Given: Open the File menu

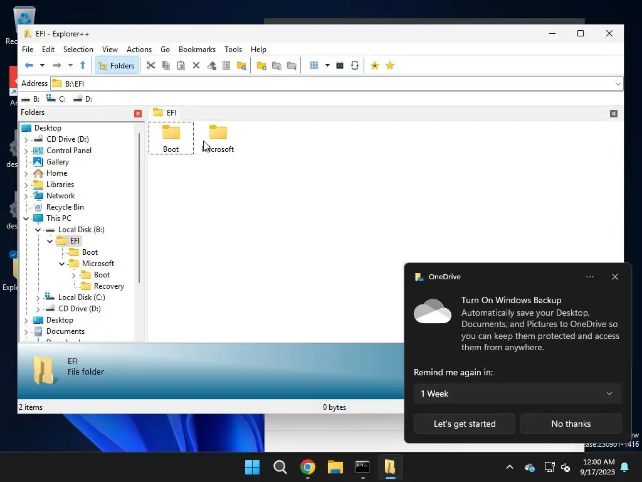Looking at the screenshot, I should tap(28, 49).
